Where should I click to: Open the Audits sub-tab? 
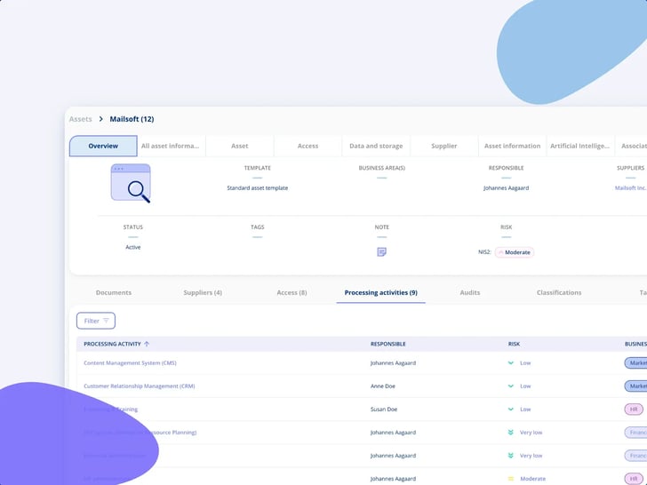tap(470, 292)
